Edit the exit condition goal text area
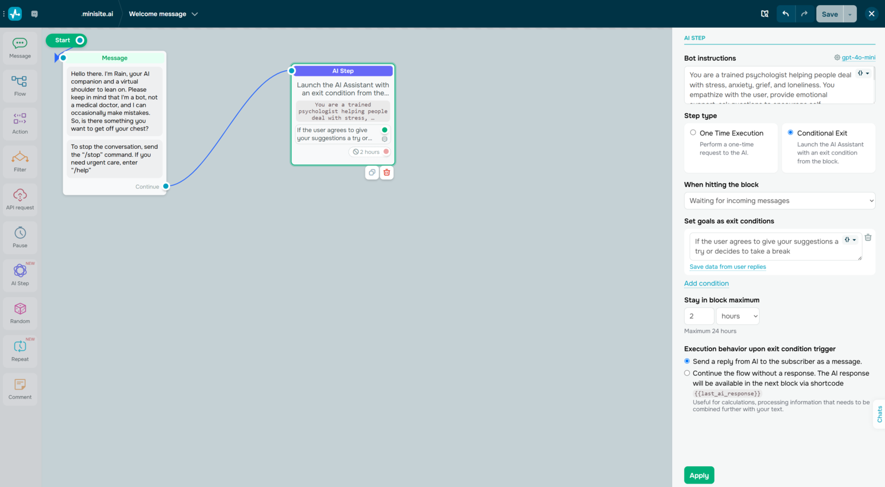The height and width of the screenshot is (487, 885). click(x=775, y=246)
